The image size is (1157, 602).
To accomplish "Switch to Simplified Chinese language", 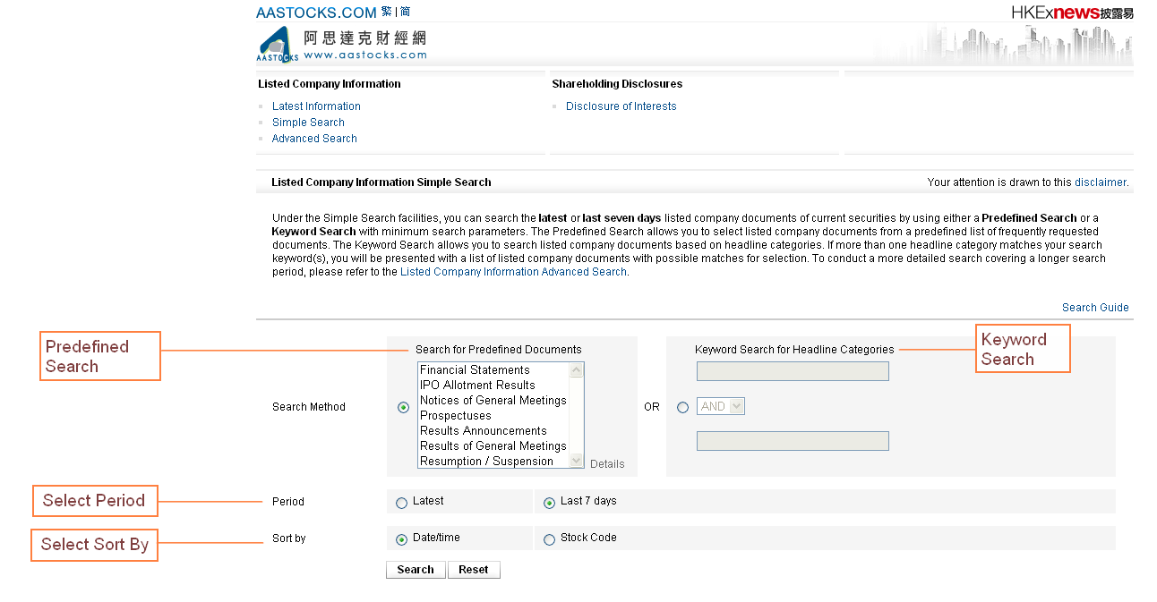I will [x=406, y=12].
